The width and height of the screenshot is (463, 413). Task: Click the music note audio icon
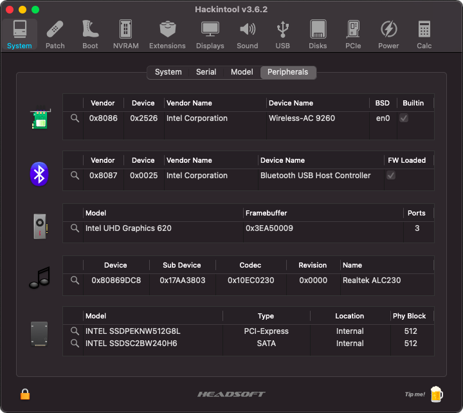40,278
